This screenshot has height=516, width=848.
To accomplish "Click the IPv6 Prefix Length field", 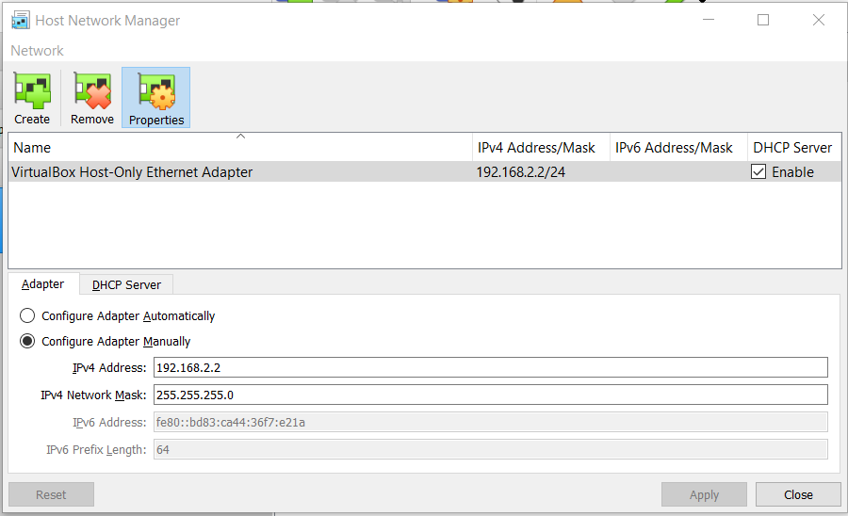I will pyautogui.click(x=491, y=449).
